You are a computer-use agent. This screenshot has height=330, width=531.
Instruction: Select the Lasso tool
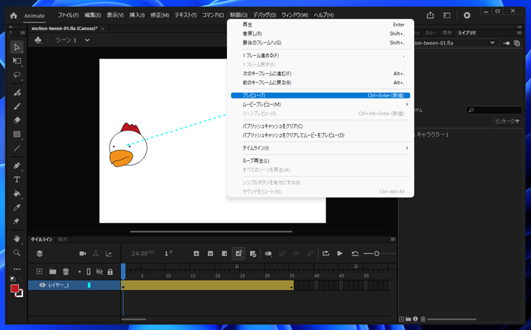tap(17, 75)
